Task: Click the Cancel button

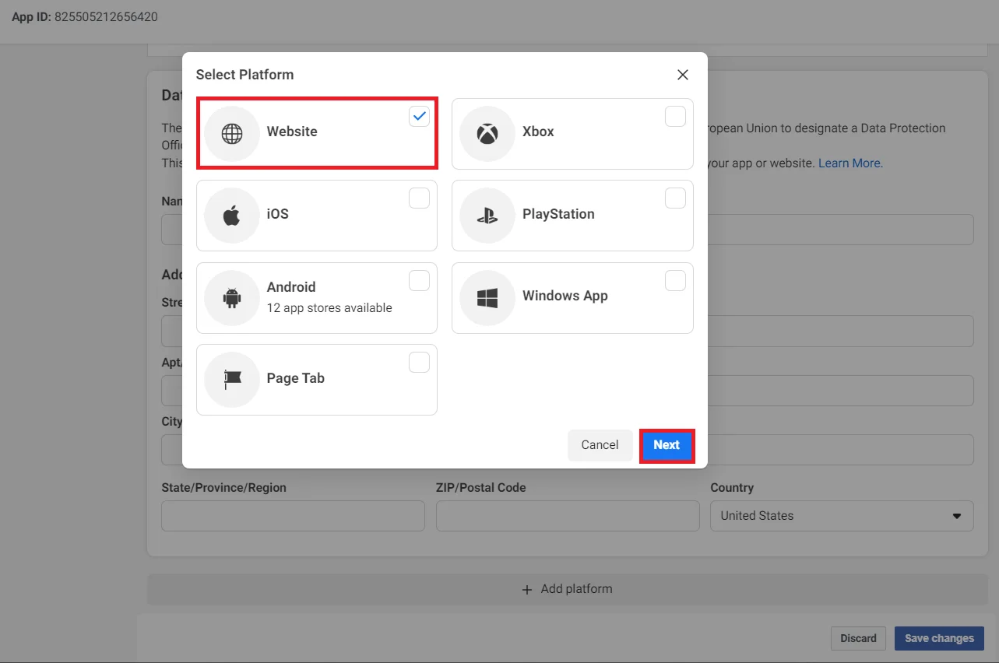Action: coord(600,445)
